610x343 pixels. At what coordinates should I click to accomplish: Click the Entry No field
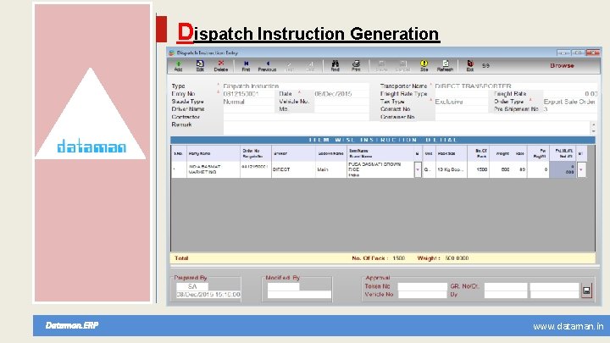[x=248, y=94]
